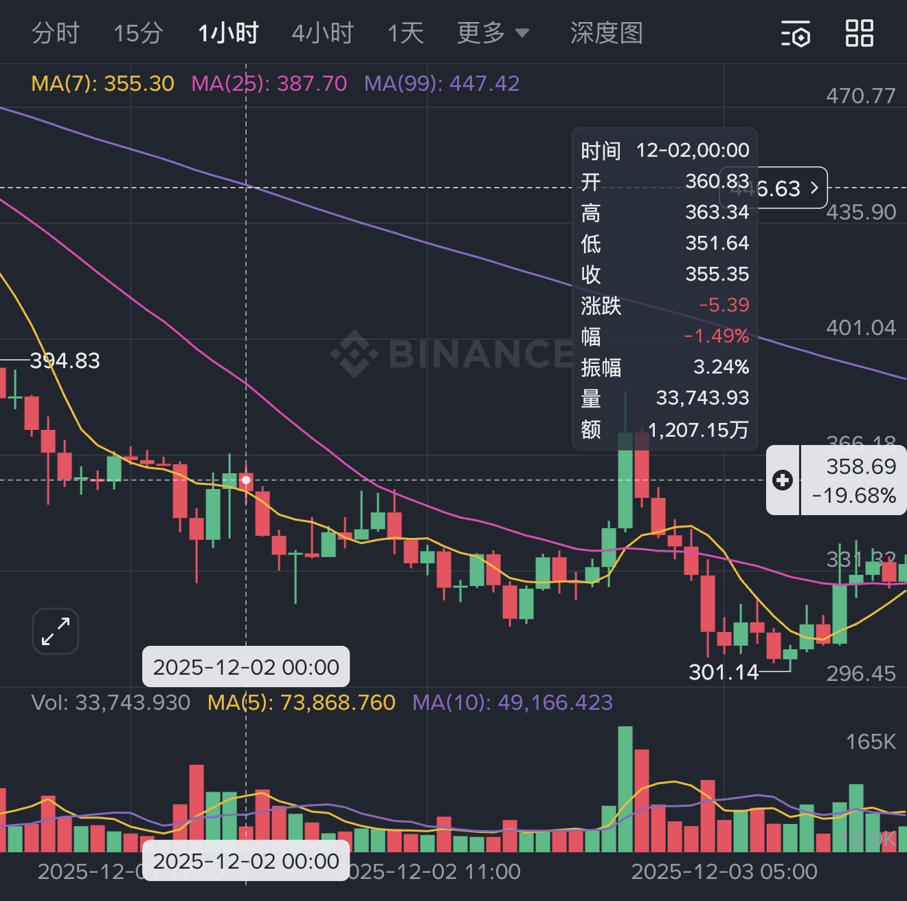Click the plus crosshair price icon
The image size is (907, 901).
pos(783,480)
